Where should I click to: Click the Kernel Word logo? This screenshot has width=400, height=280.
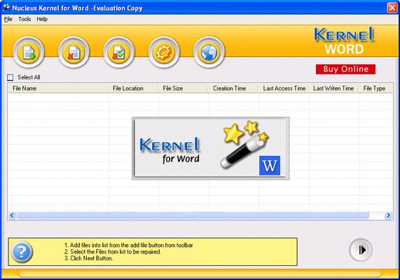coord(344,41)
